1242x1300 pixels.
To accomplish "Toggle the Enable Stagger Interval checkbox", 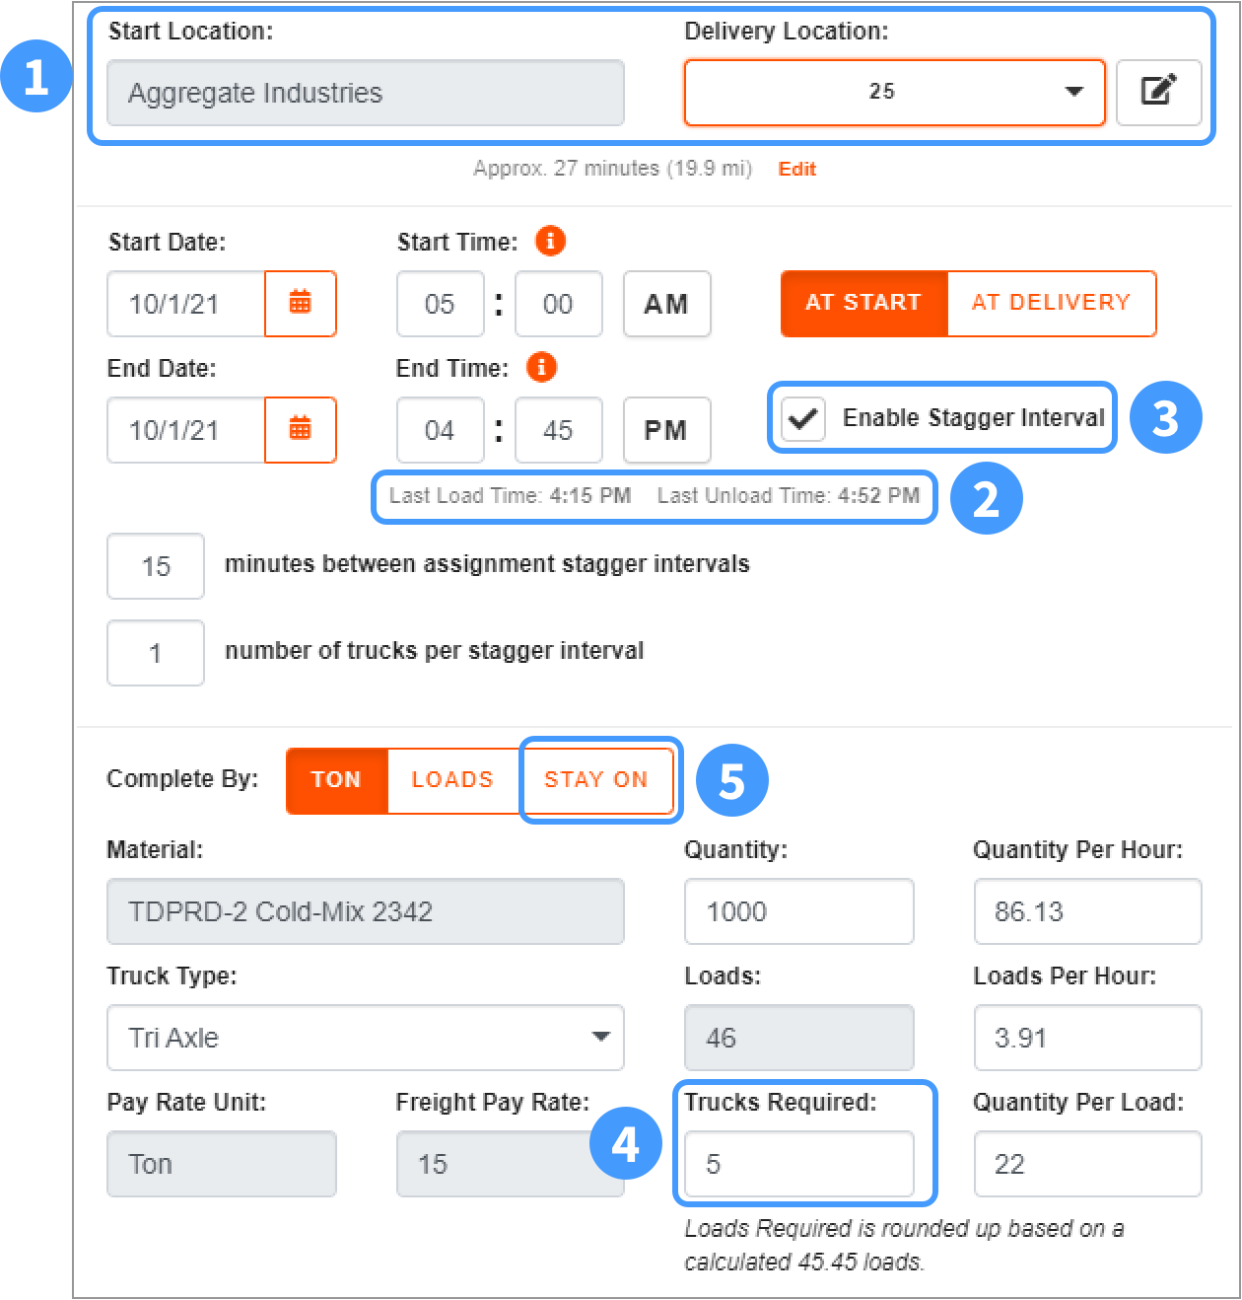I will [802, 418].
